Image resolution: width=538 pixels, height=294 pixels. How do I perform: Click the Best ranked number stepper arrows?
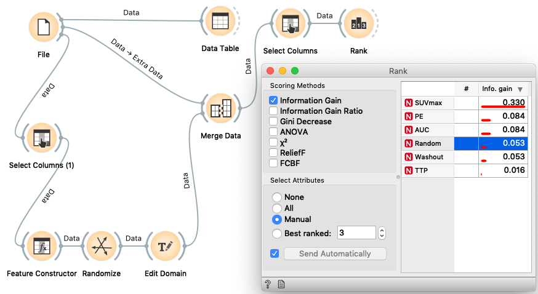tap(382, 233)
